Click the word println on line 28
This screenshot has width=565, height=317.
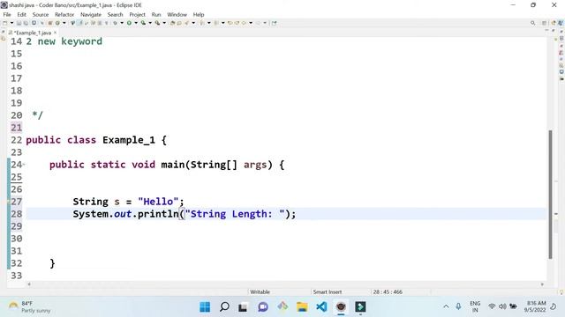158,214
